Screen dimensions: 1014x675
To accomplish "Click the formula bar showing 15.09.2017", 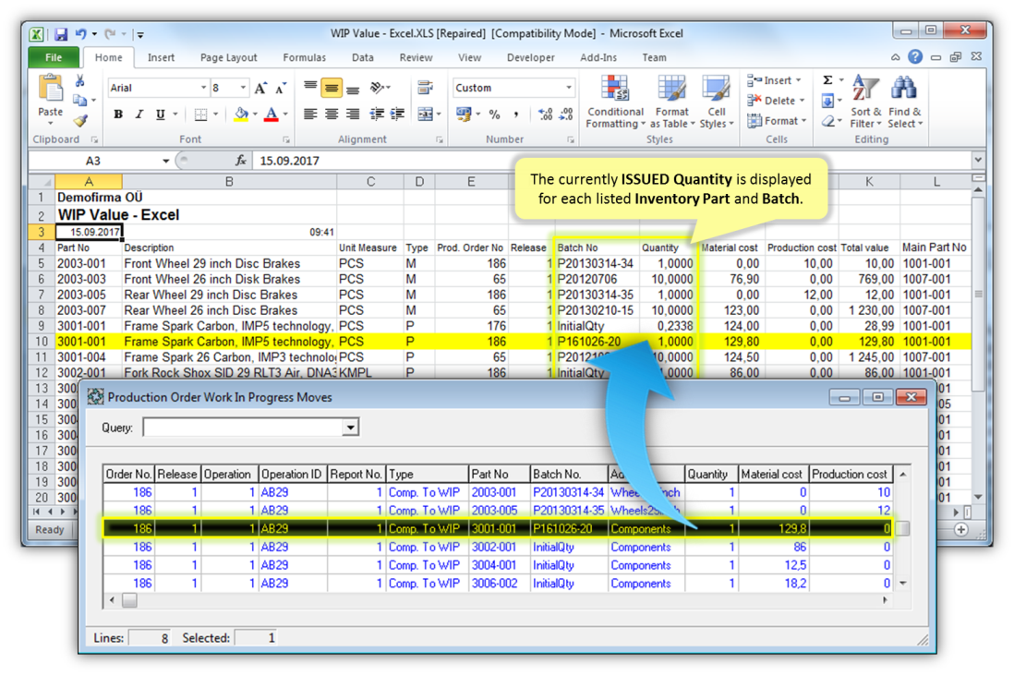I will [x=611, y=161].
